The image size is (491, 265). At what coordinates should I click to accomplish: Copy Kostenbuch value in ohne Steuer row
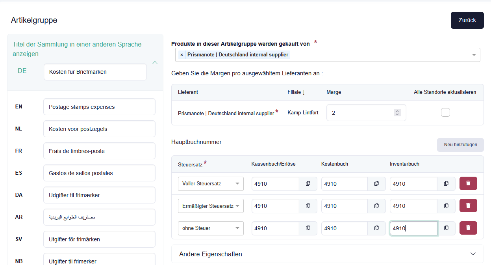point(376,228)
